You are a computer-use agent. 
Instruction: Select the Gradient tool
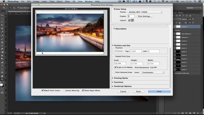2,52
